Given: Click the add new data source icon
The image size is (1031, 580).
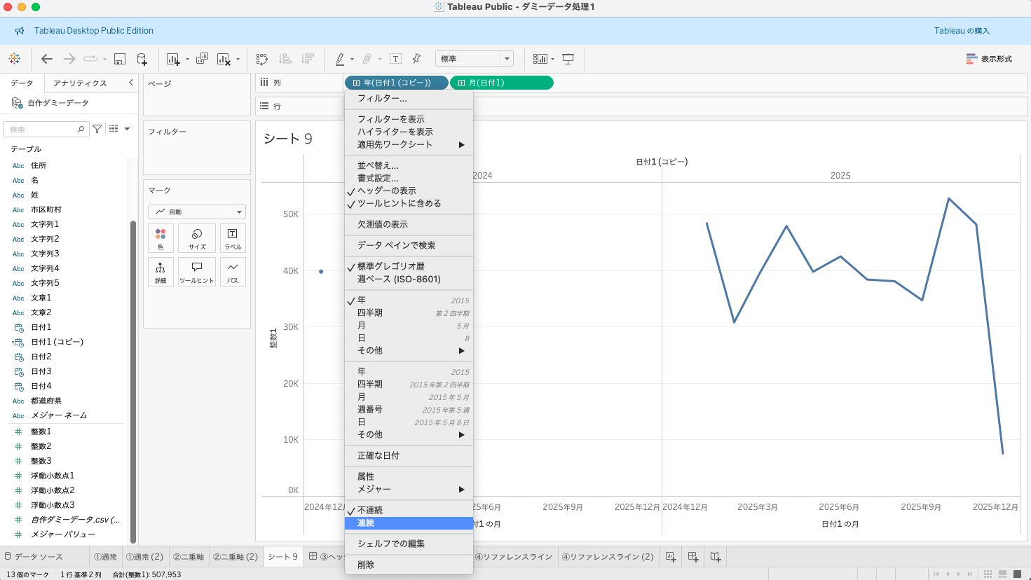Looking at the screenshot, I should pyautogui.click(x=142, y=59).
